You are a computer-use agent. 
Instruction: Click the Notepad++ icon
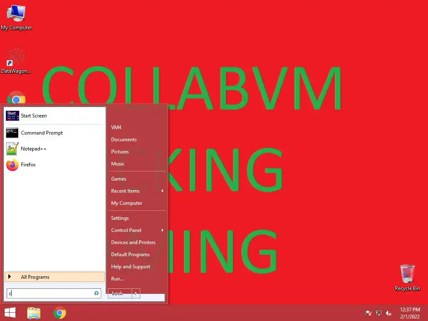tap(12, 149)
